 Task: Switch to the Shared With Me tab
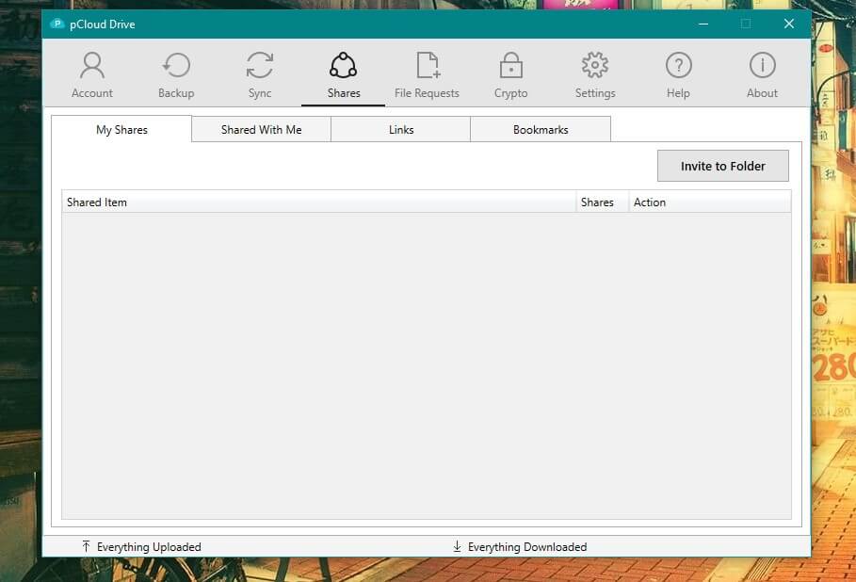[x=261, y=129]
